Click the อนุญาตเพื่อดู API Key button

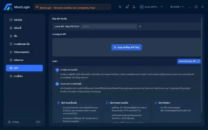click(x=126, y=47)
